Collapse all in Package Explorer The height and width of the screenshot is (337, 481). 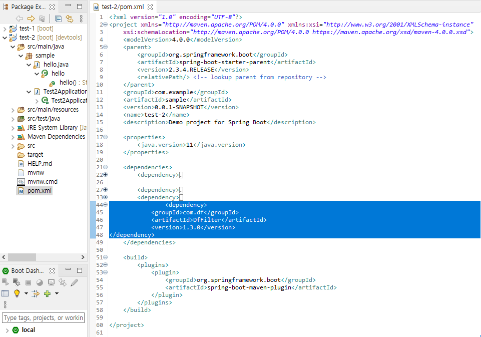tap(58, 19)
